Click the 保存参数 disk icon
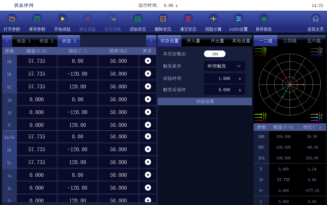The height and width of the screenshot is (205, 327). point(37,19)
